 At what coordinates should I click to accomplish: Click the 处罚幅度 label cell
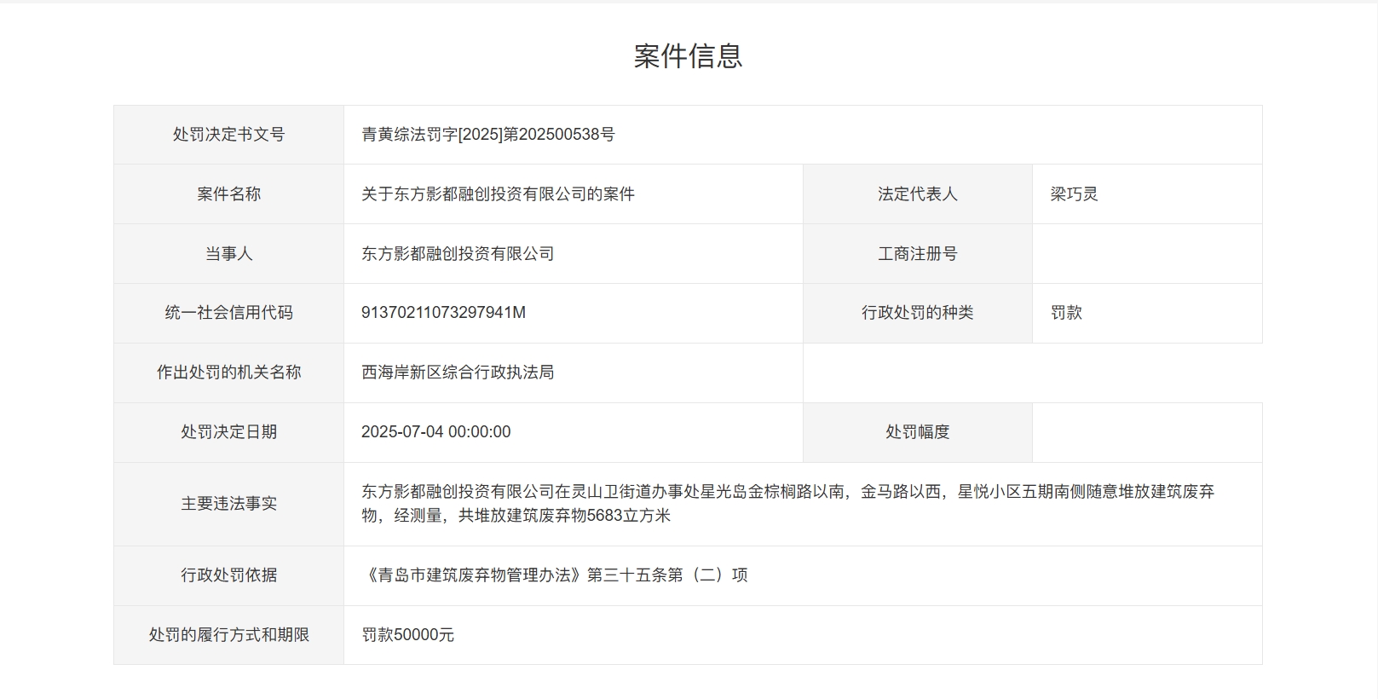(x=917, y=432)
